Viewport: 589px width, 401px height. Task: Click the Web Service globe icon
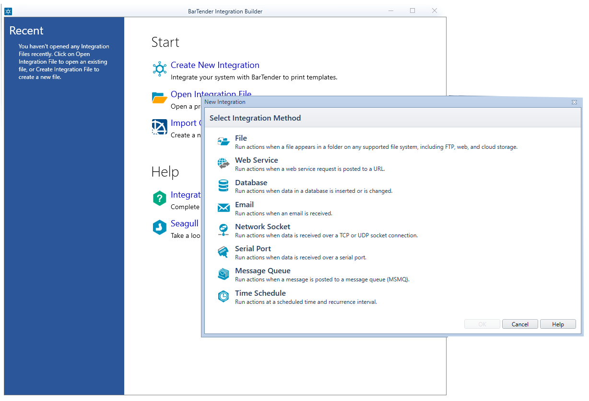[x=224, y=164]
